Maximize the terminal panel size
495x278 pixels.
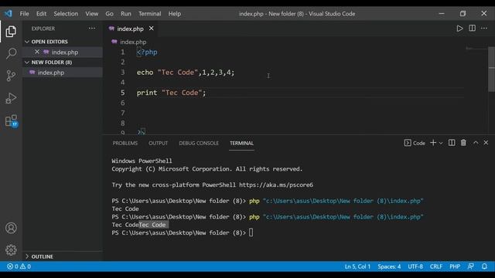(476, 143)
